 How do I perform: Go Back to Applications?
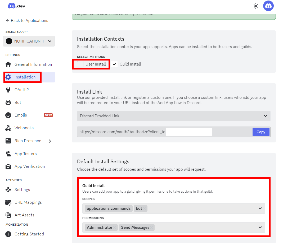point(27,21)
